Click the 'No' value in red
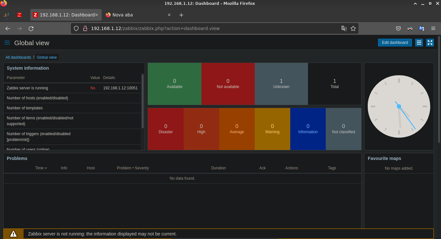 tap(93, 88)
